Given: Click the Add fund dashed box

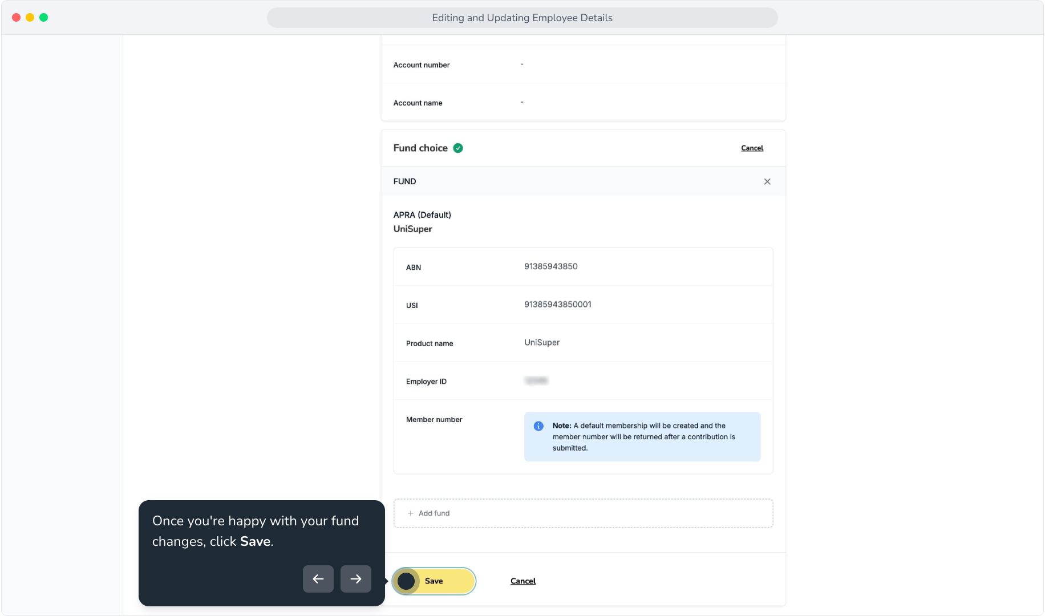Looking at the screenshot, I should [x=583, y=513].
